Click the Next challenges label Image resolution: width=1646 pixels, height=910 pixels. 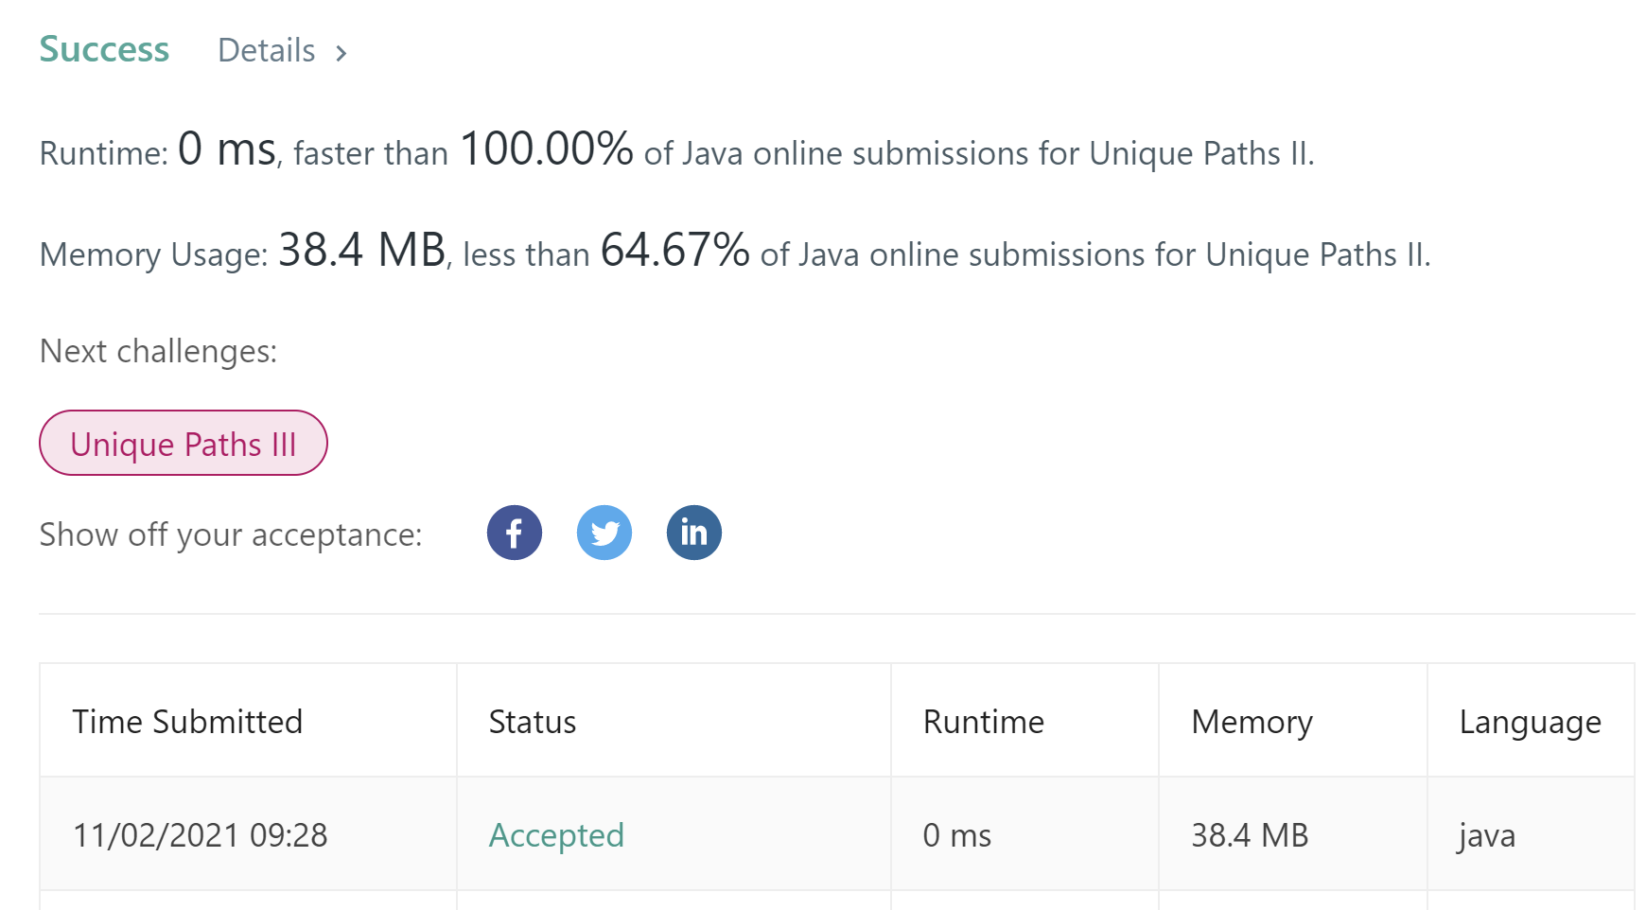(x=158, y=351)
